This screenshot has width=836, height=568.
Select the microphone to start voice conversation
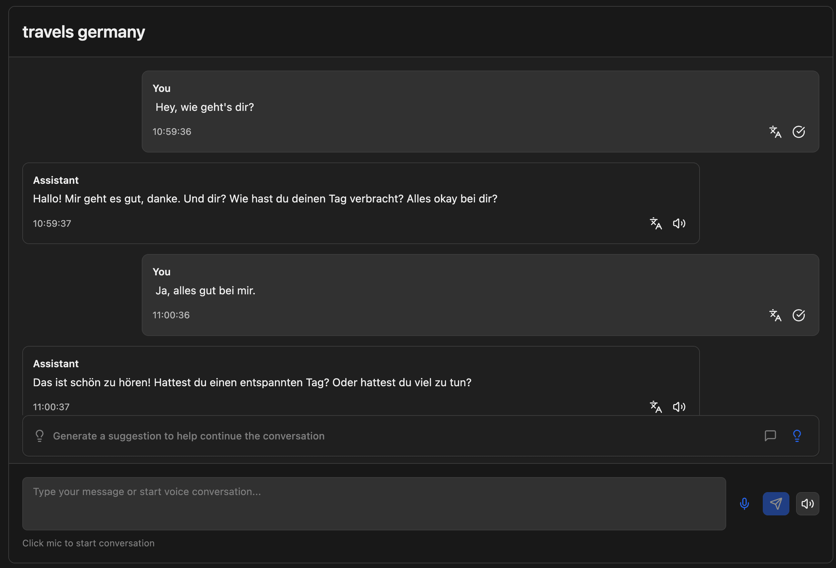click(x=744, y=503)
